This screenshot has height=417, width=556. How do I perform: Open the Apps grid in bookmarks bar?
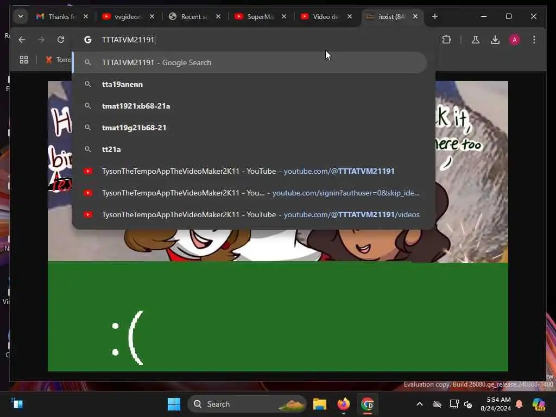click(x=24, y=60)
